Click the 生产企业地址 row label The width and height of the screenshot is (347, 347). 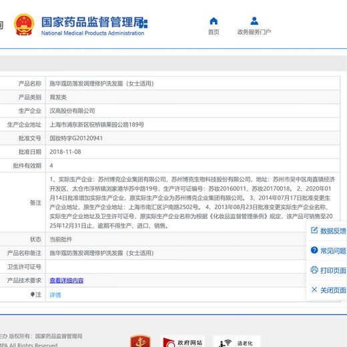point(24,125)
